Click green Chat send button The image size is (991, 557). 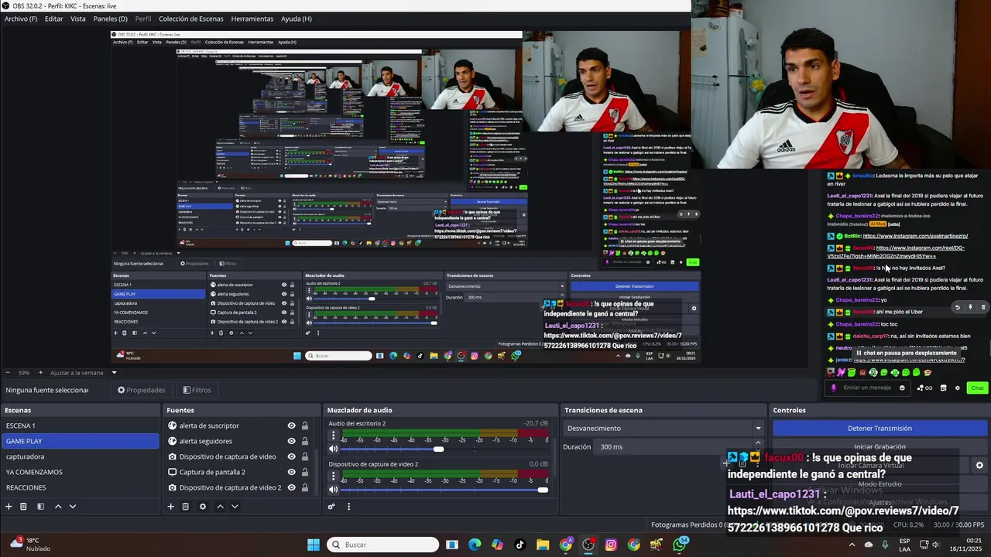977,388
